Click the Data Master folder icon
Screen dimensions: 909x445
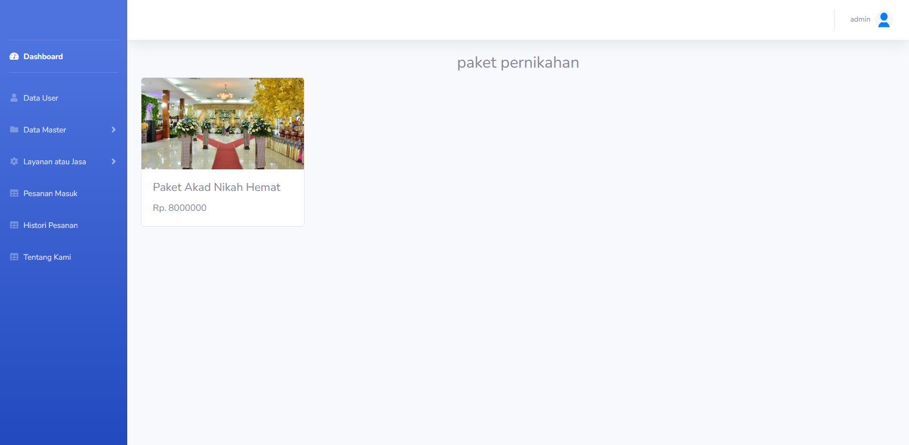[14, 130]
